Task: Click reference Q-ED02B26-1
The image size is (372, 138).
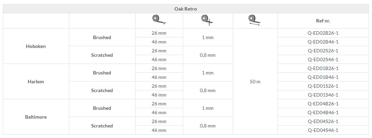Action: point(323,33)
